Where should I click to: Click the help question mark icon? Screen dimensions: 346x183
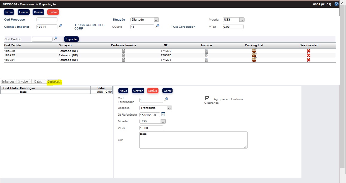336,4
